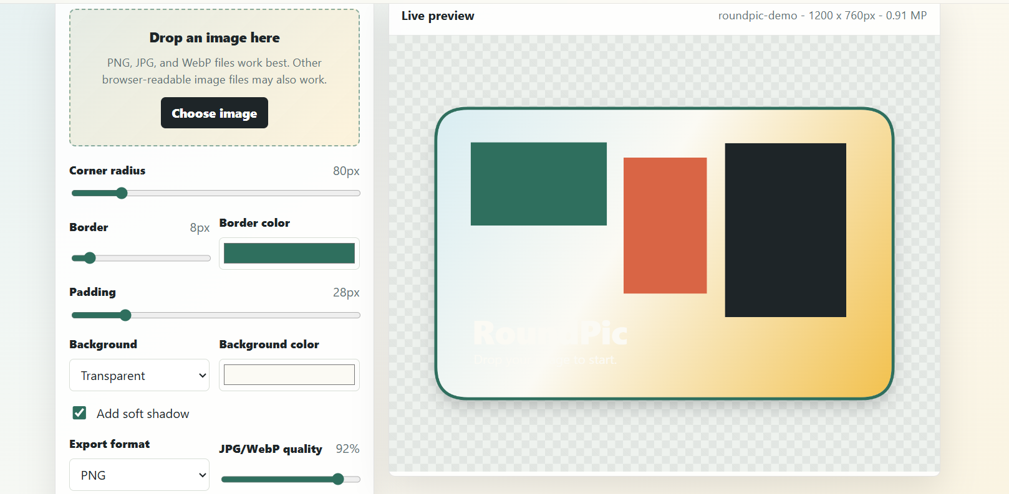Click the Padding slider track right end
Viewport: 1009px width, 494px height.
[357, 315]
